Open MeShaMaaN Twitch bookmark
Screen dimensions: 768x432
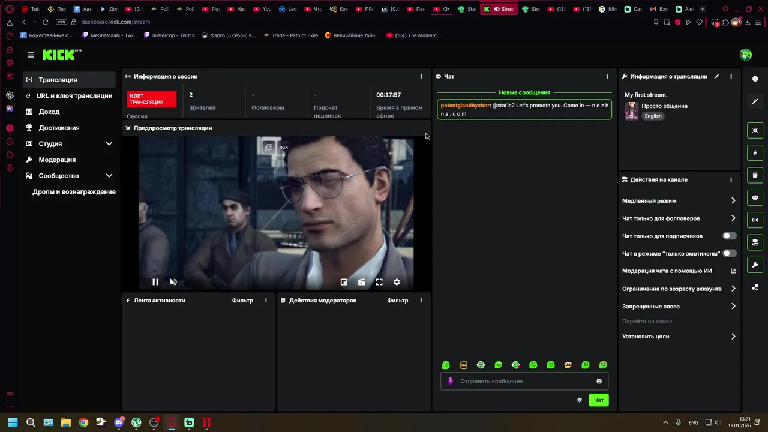point(109,35)
